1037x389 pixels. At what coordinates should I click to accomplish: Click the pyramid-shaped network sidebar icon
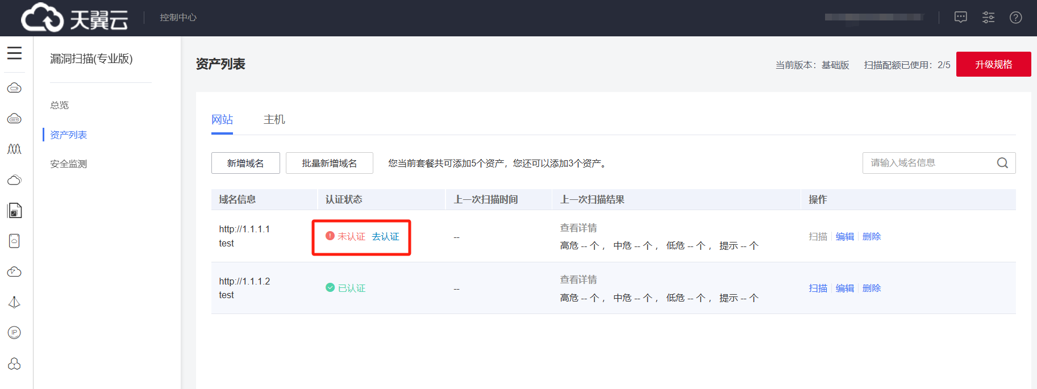(x=14, y=302)
